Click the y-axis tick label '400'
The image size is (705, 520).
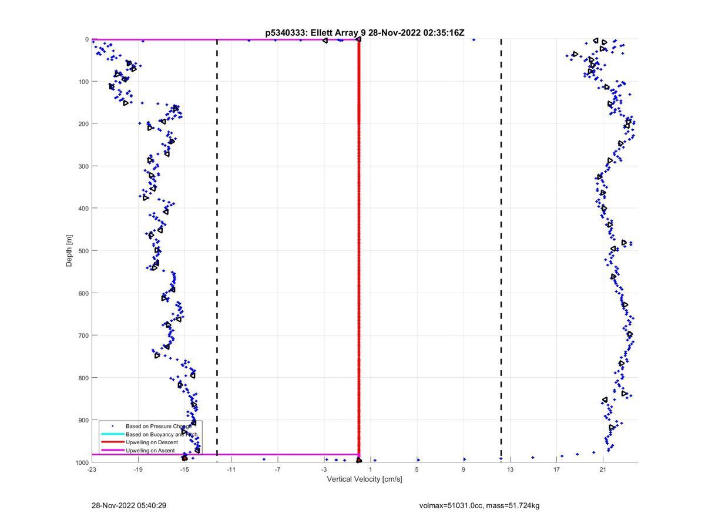click(83, 209)
